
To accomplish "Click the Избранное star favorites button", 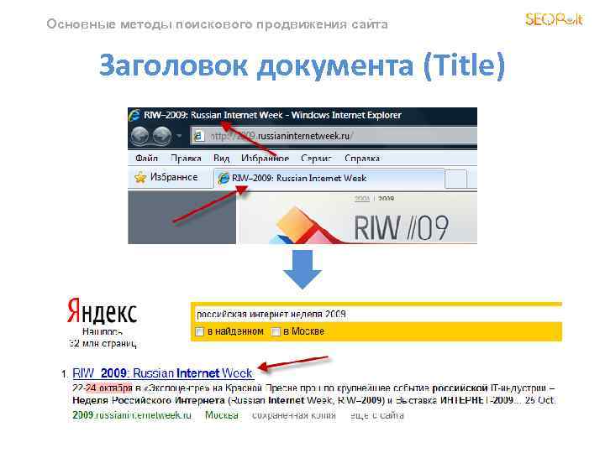I will pyautogui.click(x=166, y=177).
